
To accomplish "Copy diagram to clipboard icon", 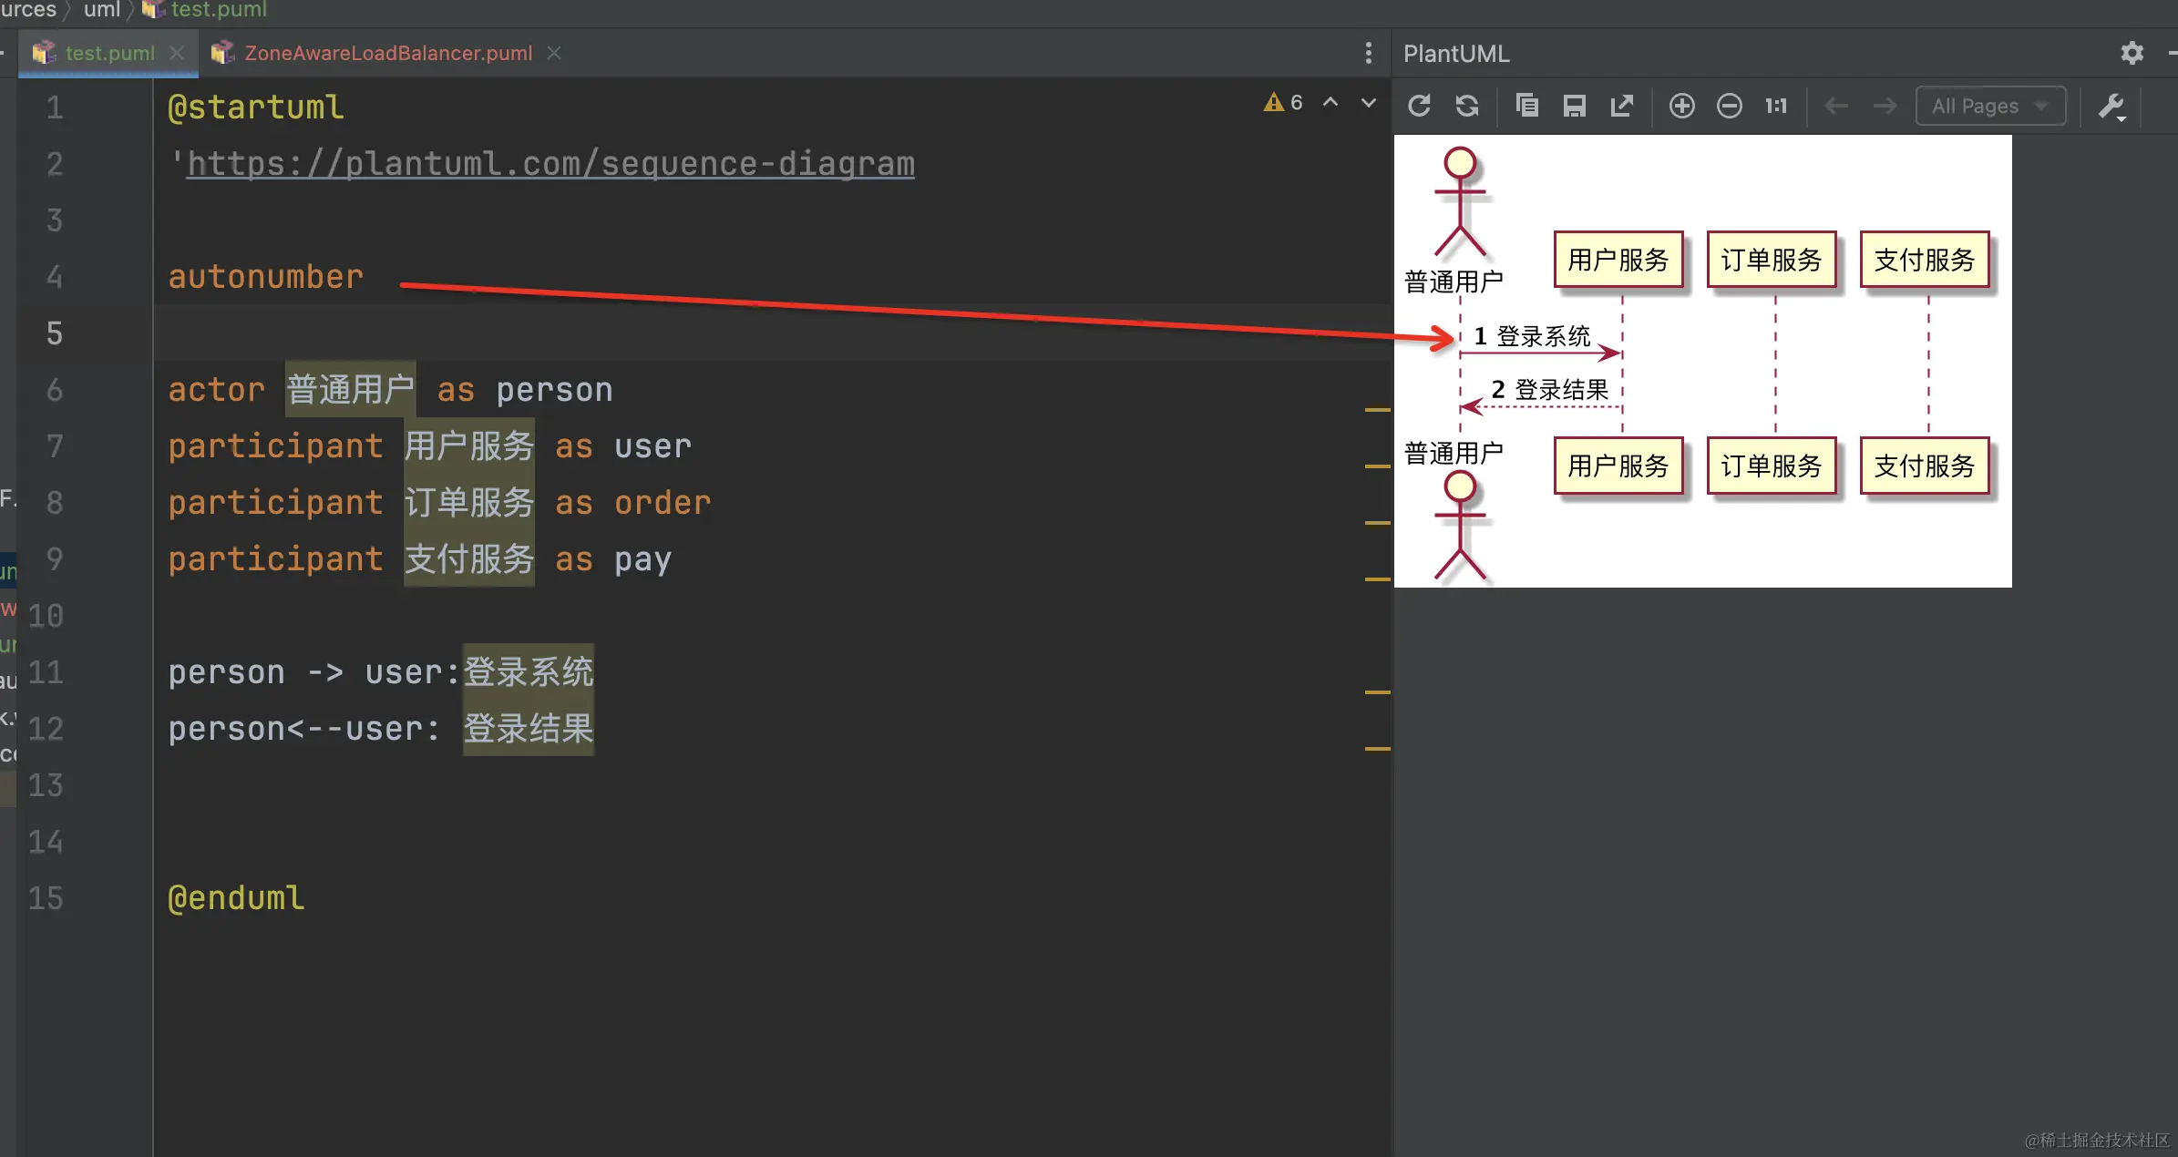I will click(1526, 106).
